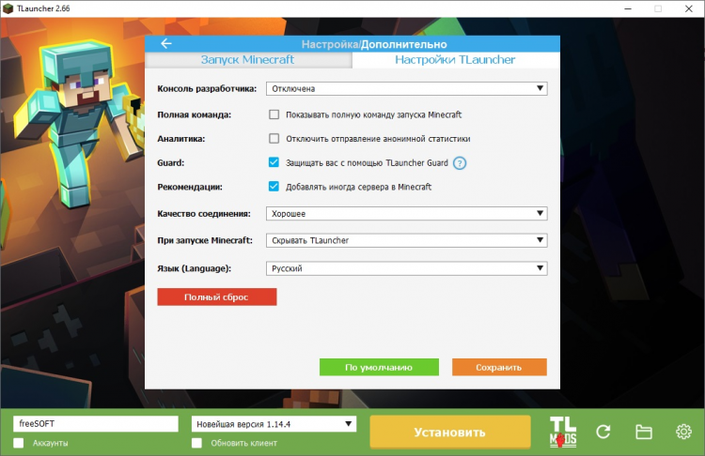This screenshot has height=456, width=705.
Task: Click the Полная команда: label
Action: point(195,114)
